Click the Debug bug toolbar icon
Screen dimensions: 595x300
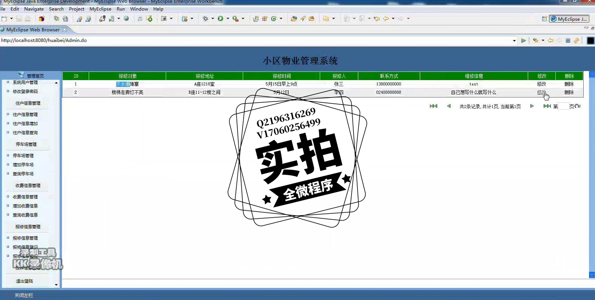tap(205, 19)
